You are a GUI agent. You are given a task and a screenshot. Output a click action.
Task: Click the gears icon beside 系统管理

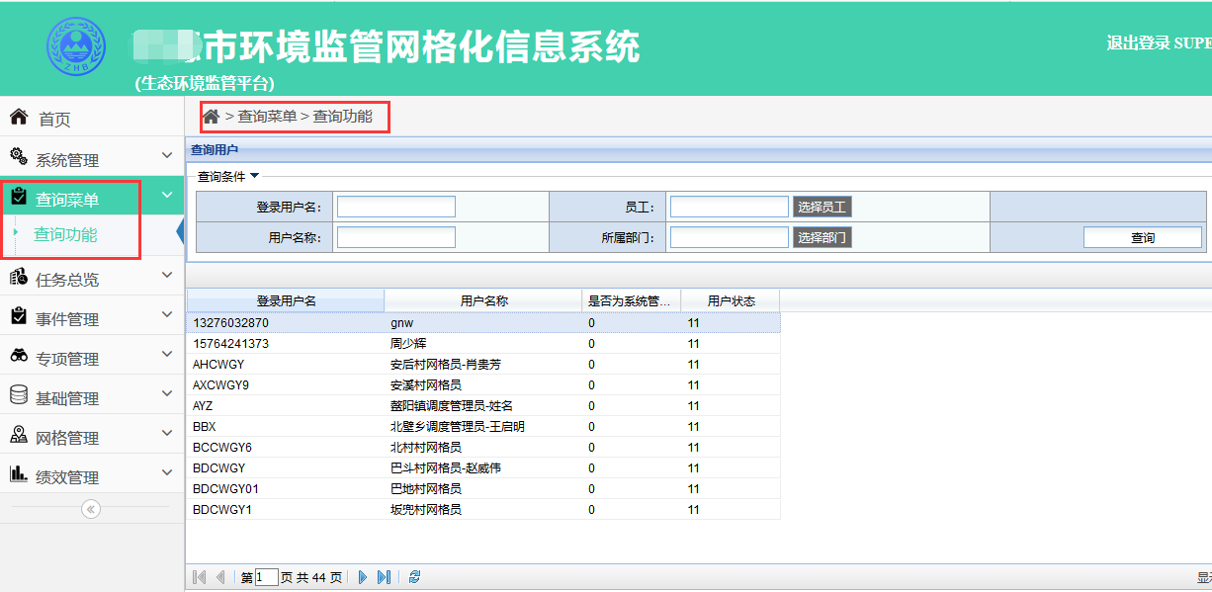[x=18, y=157]
